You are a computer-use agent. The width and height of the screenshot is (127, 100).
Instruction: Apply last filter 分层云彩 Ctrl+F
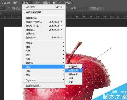tap(44, 7)
